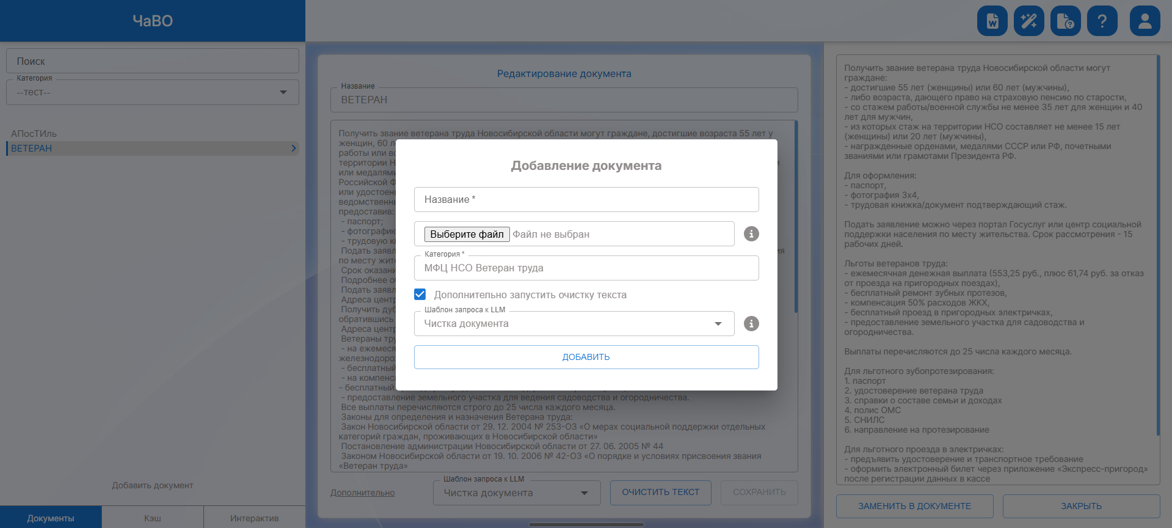Switch to the Кэш tab
Image resolution: width=1172 pixels, height=528 pixels.
click(x=153, y=518)
